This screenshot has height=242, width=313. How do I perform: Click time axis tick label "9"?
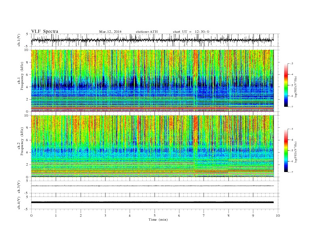tap(253, 216)
